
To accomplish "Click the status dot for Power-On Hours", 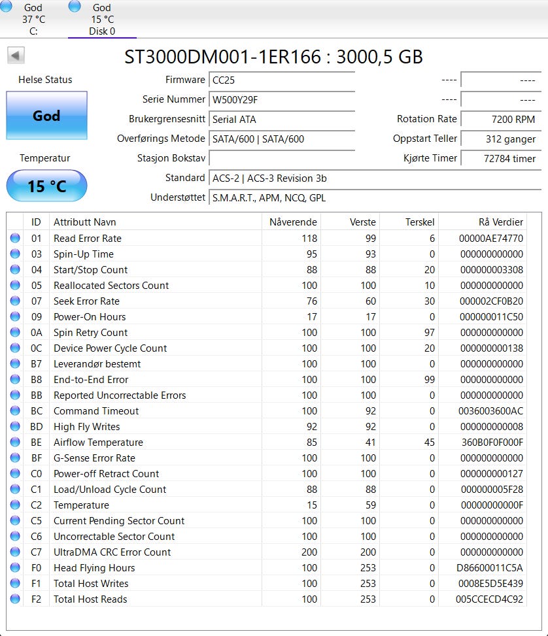I will [15, 316].
